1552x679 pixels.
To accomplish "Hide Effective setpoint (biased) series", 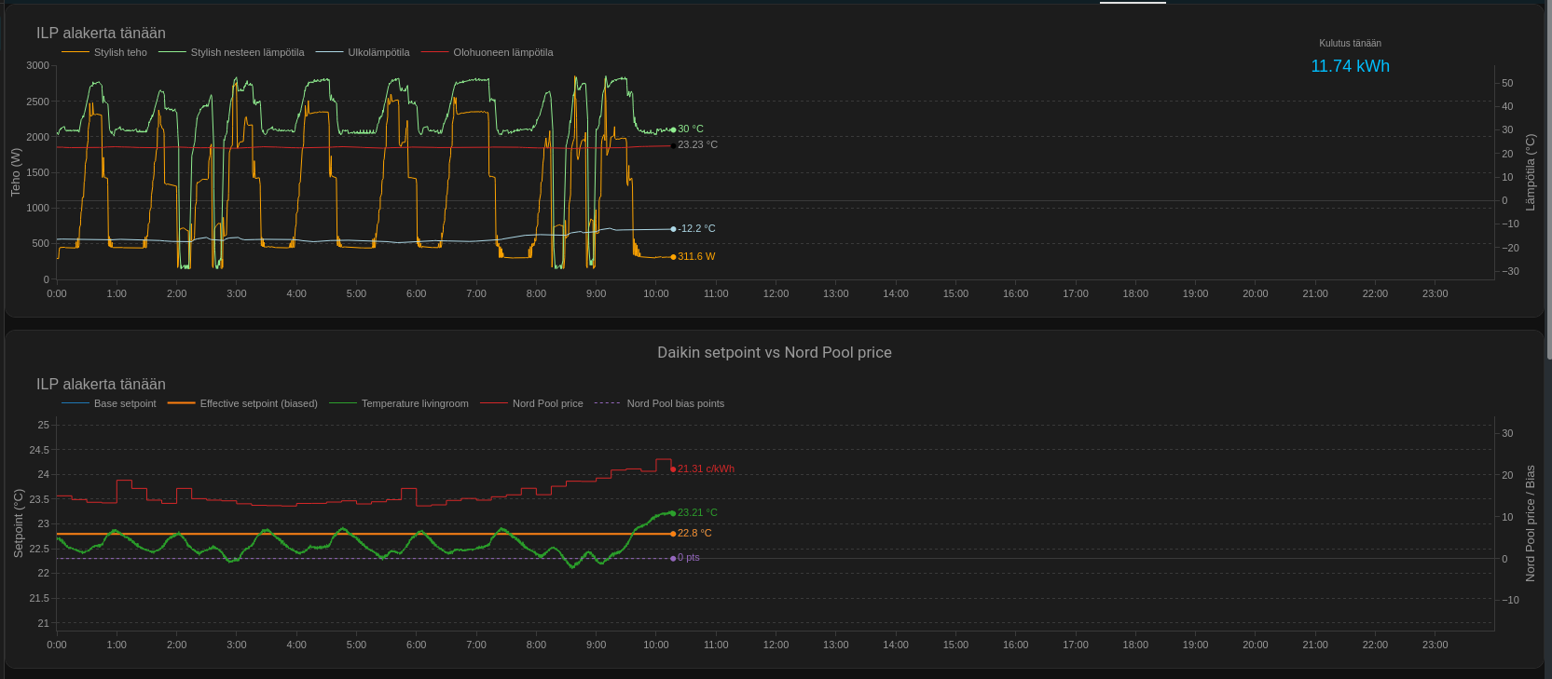I will (258, 404).
